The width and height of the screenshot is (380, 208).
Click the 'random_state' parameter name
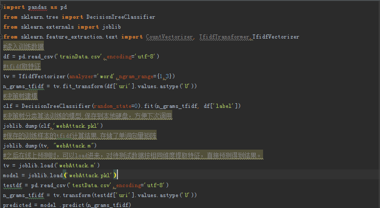[112, 106]
